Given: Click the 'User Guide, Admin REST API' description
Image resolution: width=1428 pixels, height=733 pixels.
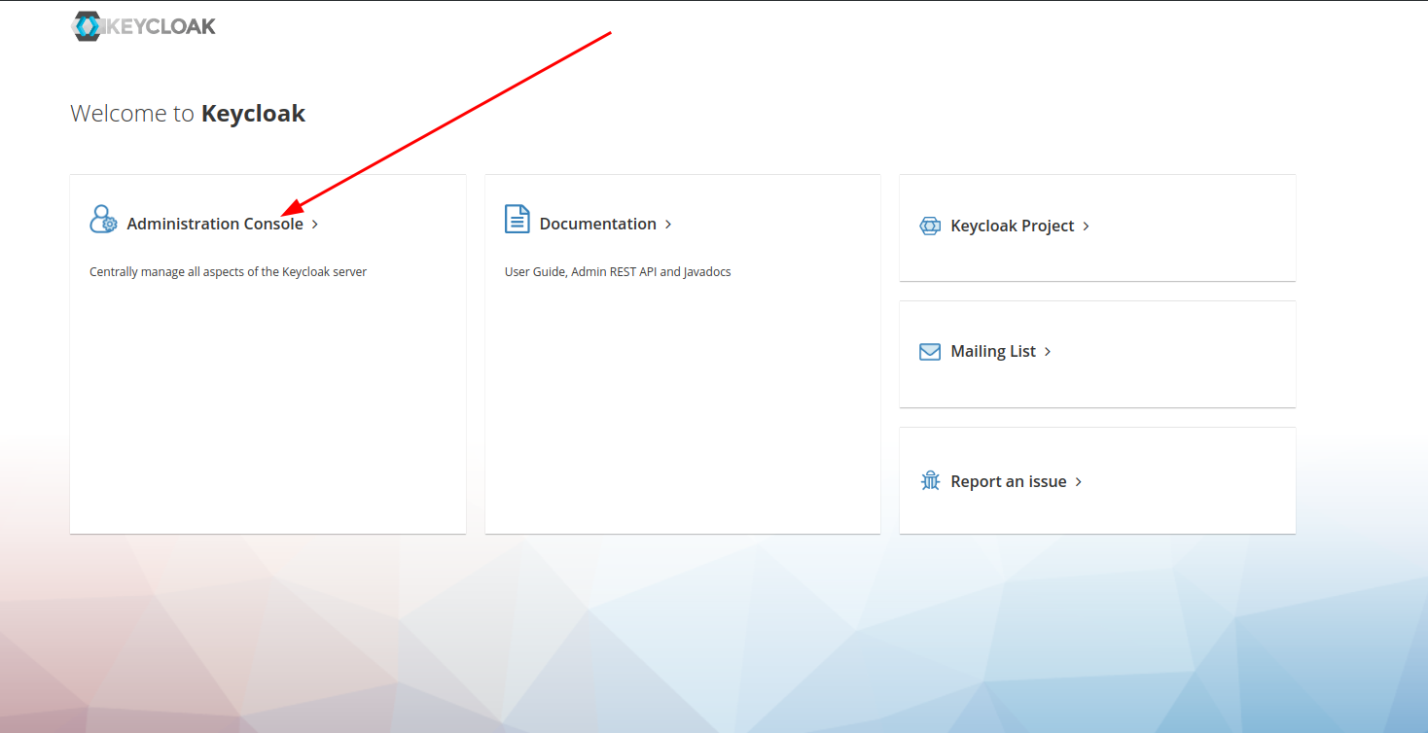Looking at the screenshot, I should (x=617, y=272).
